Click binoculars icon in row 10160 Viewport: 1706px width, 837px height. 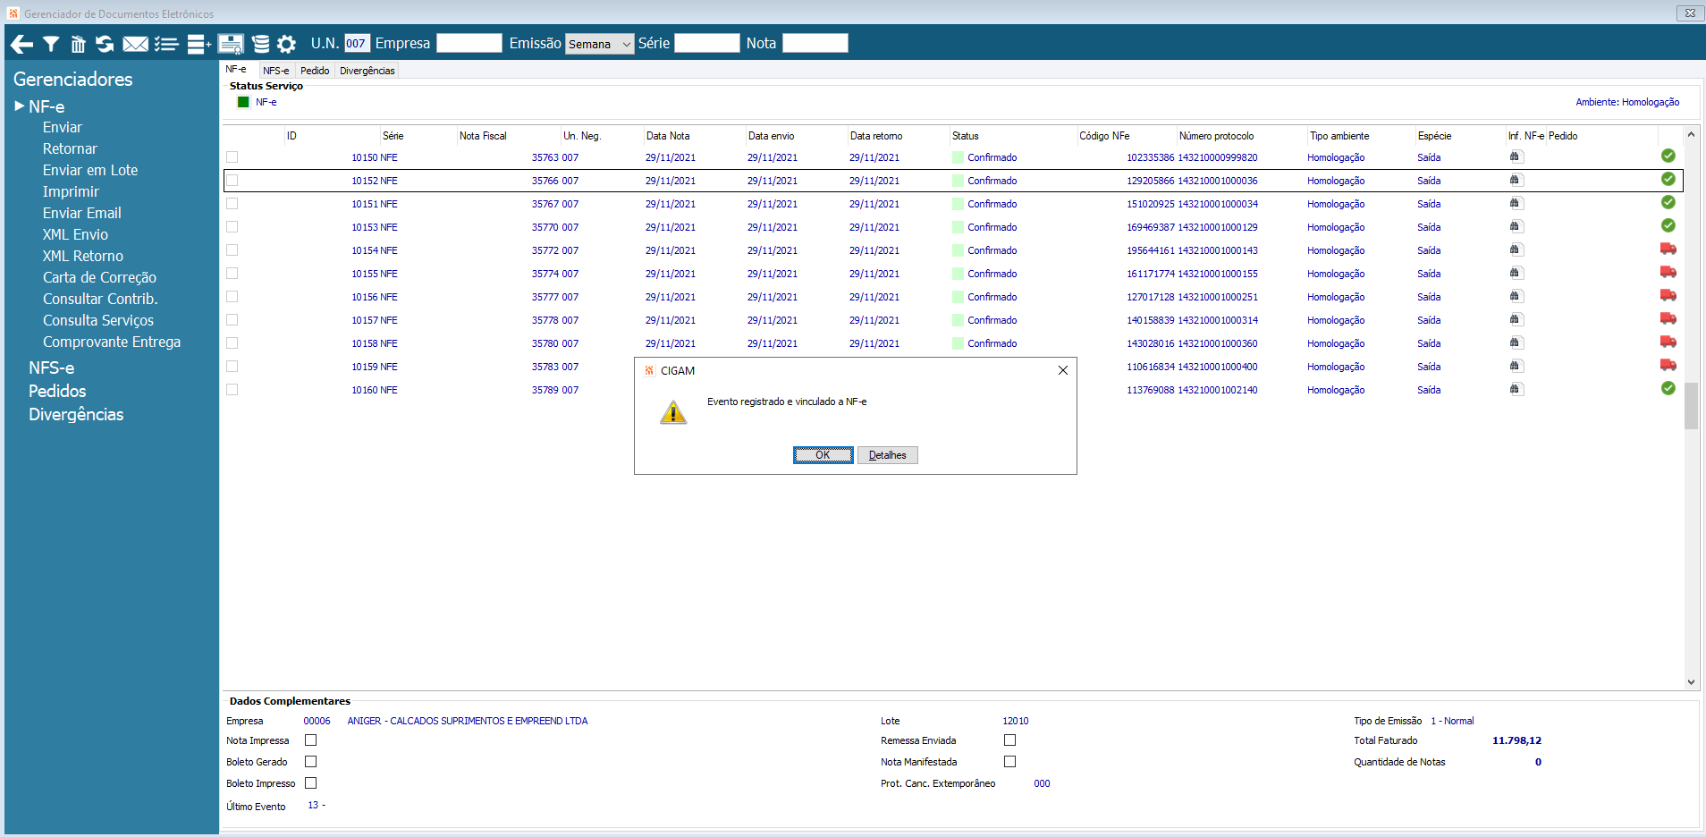1515,389
